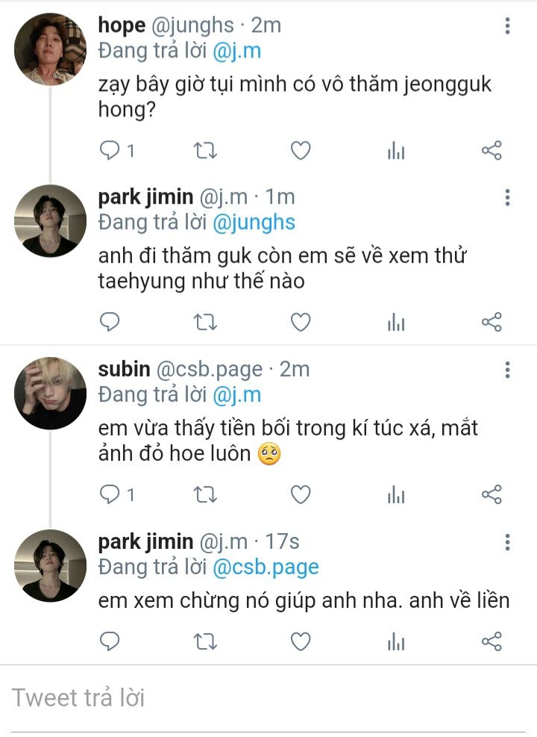Type in the Tweet trả lời field
Viewport: 537px width, 737px height.
tap(268, 698)
